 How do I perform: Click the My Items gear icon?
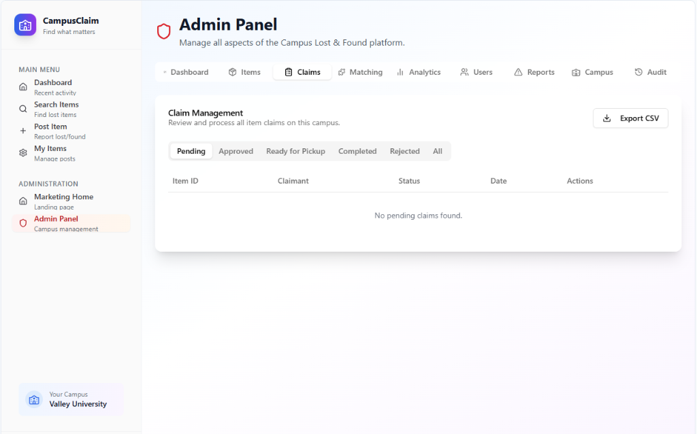[x=23, y=153]
